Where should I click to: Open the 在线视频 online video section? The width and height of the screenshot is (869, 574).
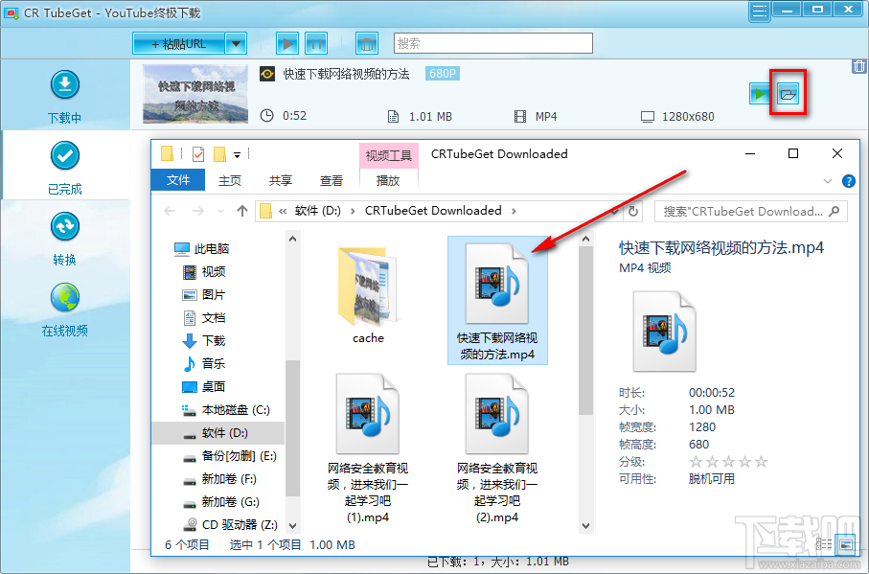[x=65, y=310]
